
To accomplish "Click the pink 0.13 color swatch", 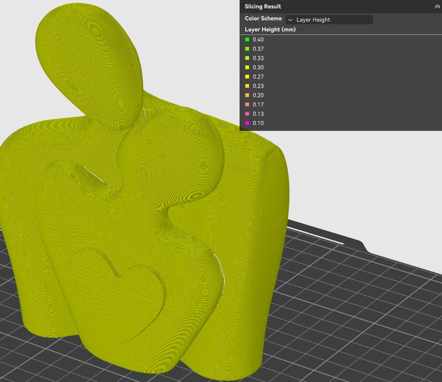I will point(248,114).
